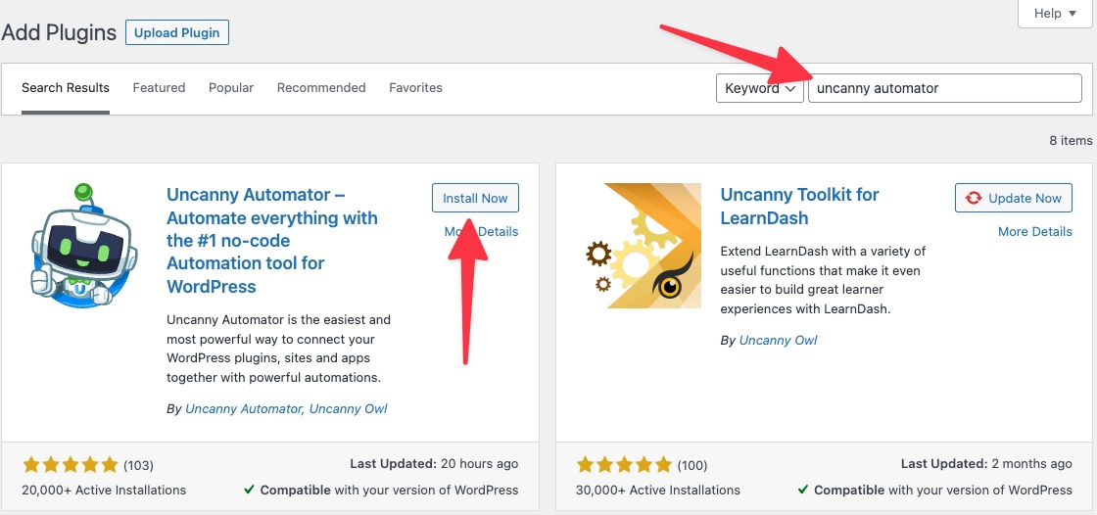Install the Uncanny Automator plugin

(475, 198)
